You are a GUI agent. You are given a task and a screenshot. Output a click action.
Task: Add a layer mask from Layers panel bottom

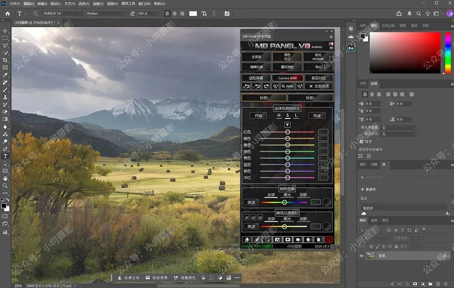point(415,283)
